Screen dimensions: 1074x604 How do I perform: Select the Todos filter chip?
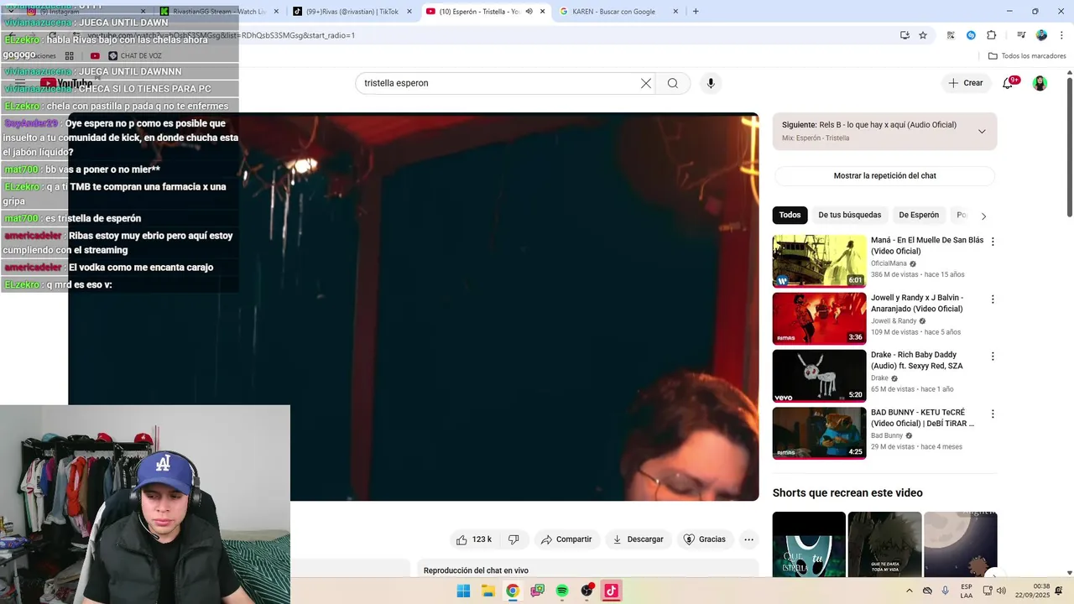[x=790, y=215]
